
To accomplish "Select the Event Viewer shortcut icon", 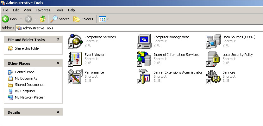I will coord(75,59).
